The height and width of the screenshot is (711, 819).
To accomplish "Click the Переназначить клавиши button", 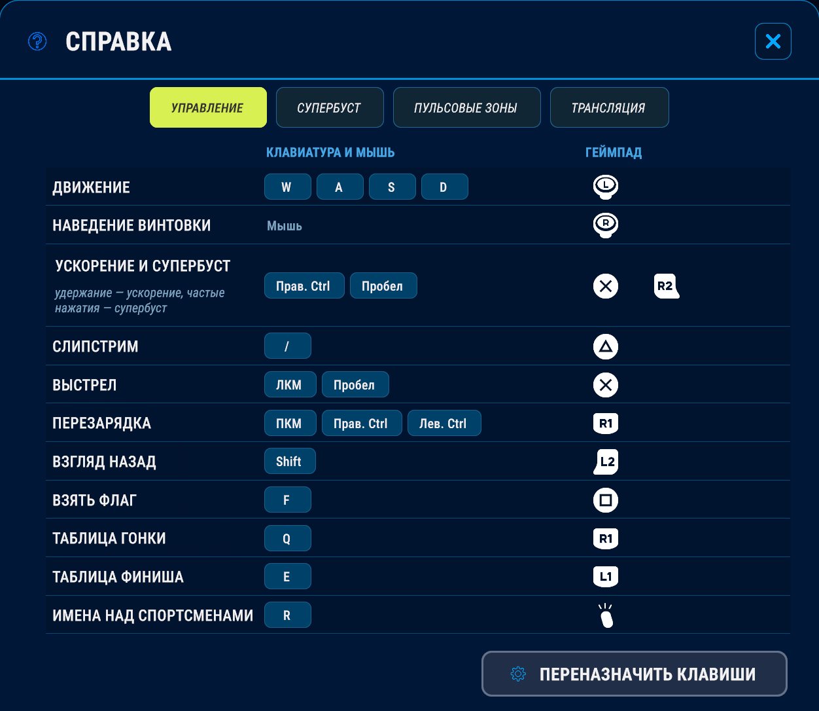I will click(635, 674).
